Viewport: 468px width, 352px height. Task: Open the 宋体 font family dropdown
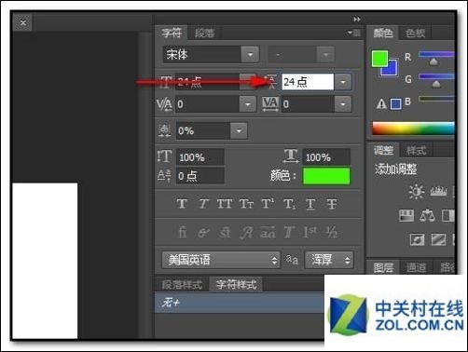pos(250,55)
